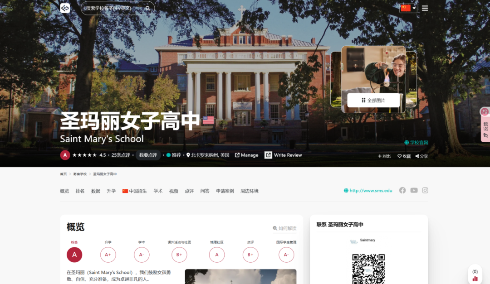Viewport: 490px width, 284px height.
Task: Select the 视频 tab
Action: click(174, 191)
